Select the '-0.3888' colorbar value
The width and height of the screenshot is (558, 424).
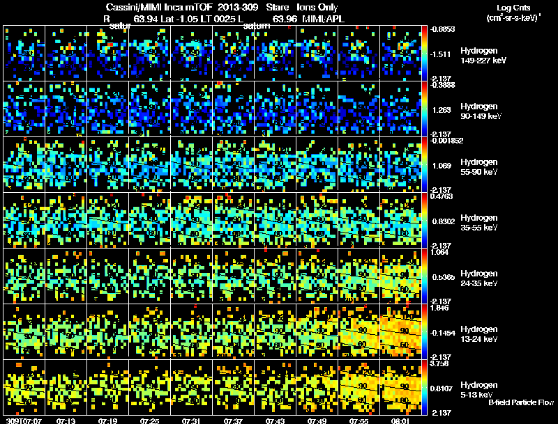[442, 85]
